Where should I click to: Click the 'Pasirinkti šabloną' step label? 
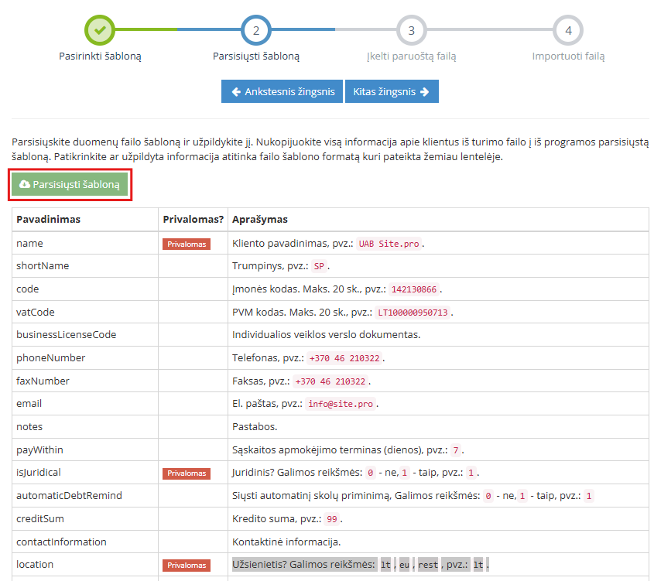(100, 56)
